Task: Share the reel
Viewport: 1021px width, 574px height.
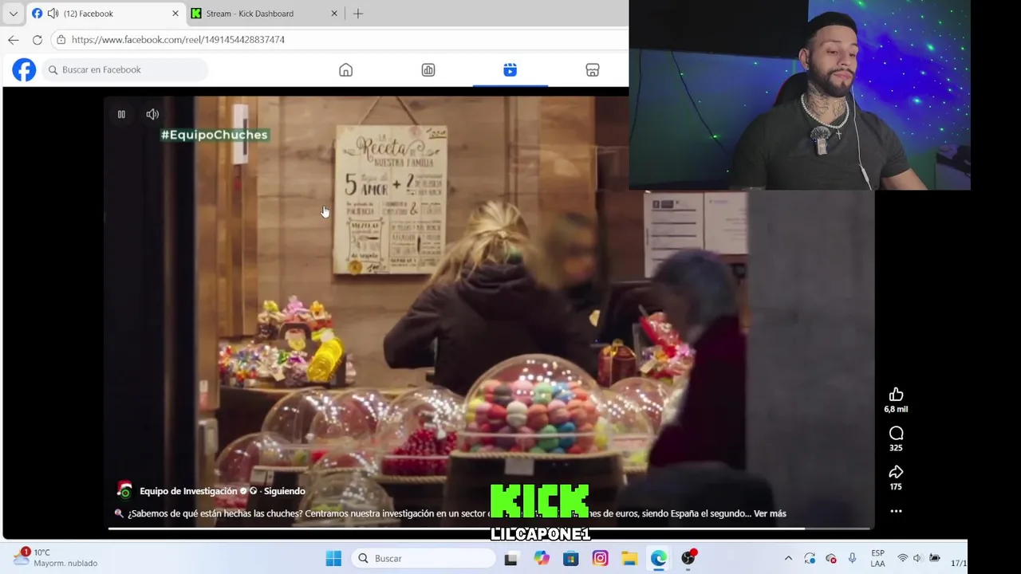Action: click(896, 472)
